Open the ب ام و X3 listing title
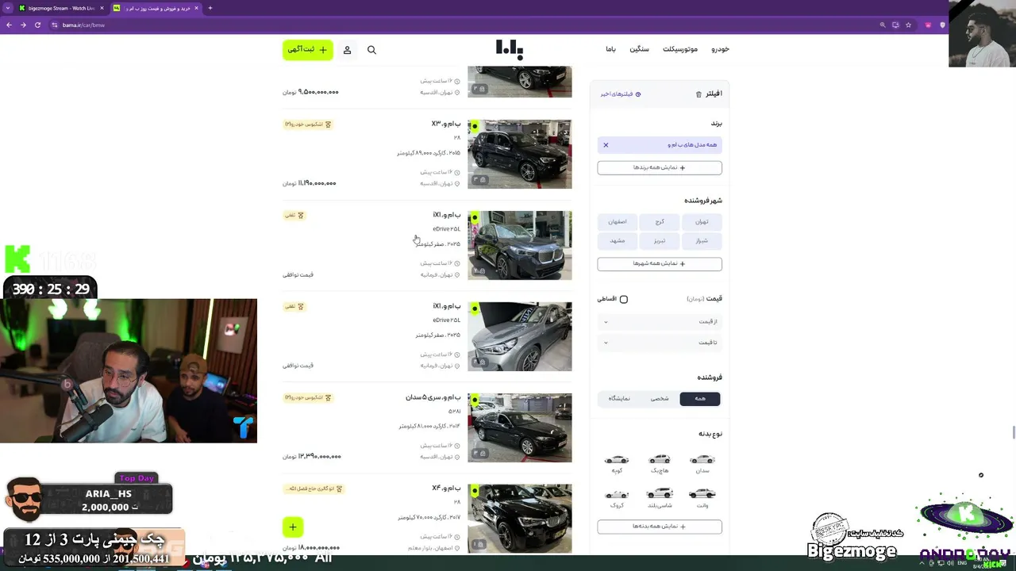1016x571 pixels. tap(445, 124)
